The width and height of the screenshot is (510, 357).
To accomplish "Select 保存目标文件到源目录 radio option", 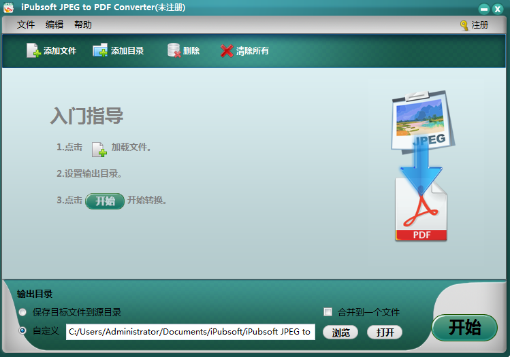I will click(22, 312).
